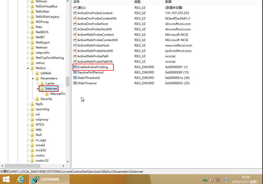Select the PassivePollPeriod registry value
This screenshot has width=263, height=184.
coord(90,72)
